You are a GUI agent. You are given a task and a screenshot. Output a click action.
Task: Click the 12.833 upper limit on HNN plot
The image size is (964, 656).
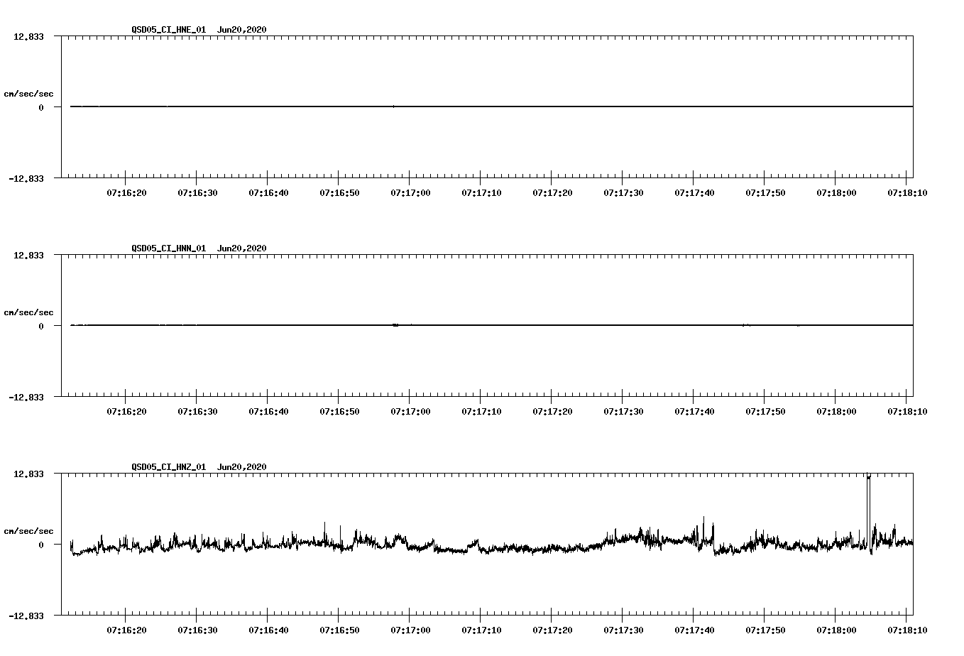click(28, 255)
